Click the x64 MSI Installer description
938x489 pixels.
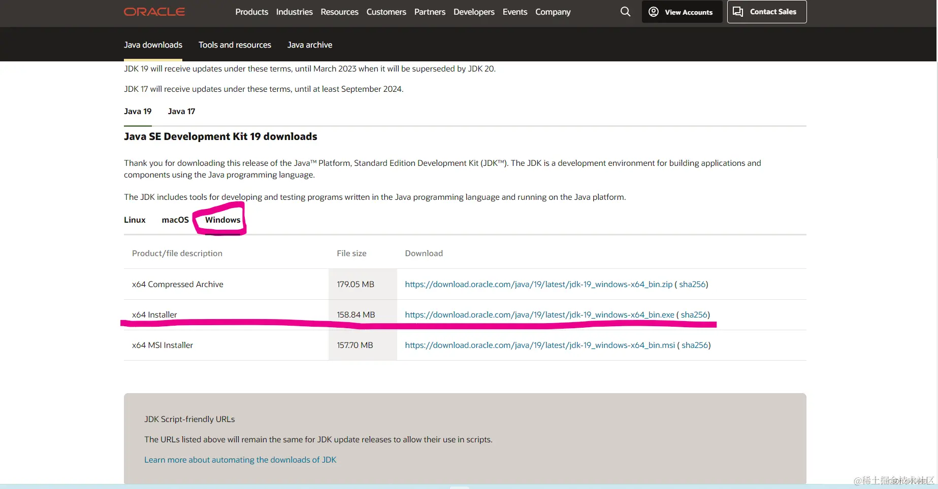163,345
